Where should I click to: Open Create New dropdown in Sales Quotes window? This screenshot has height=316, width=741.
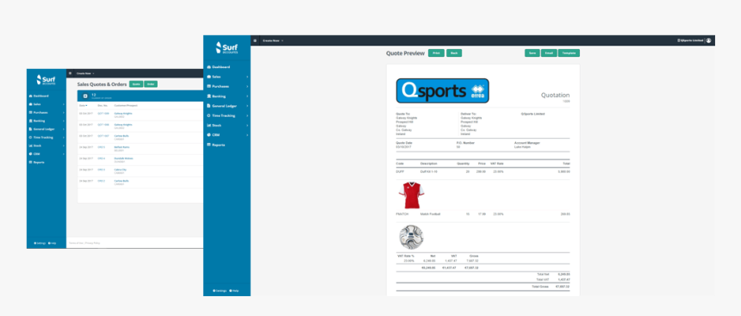point(85,73)
